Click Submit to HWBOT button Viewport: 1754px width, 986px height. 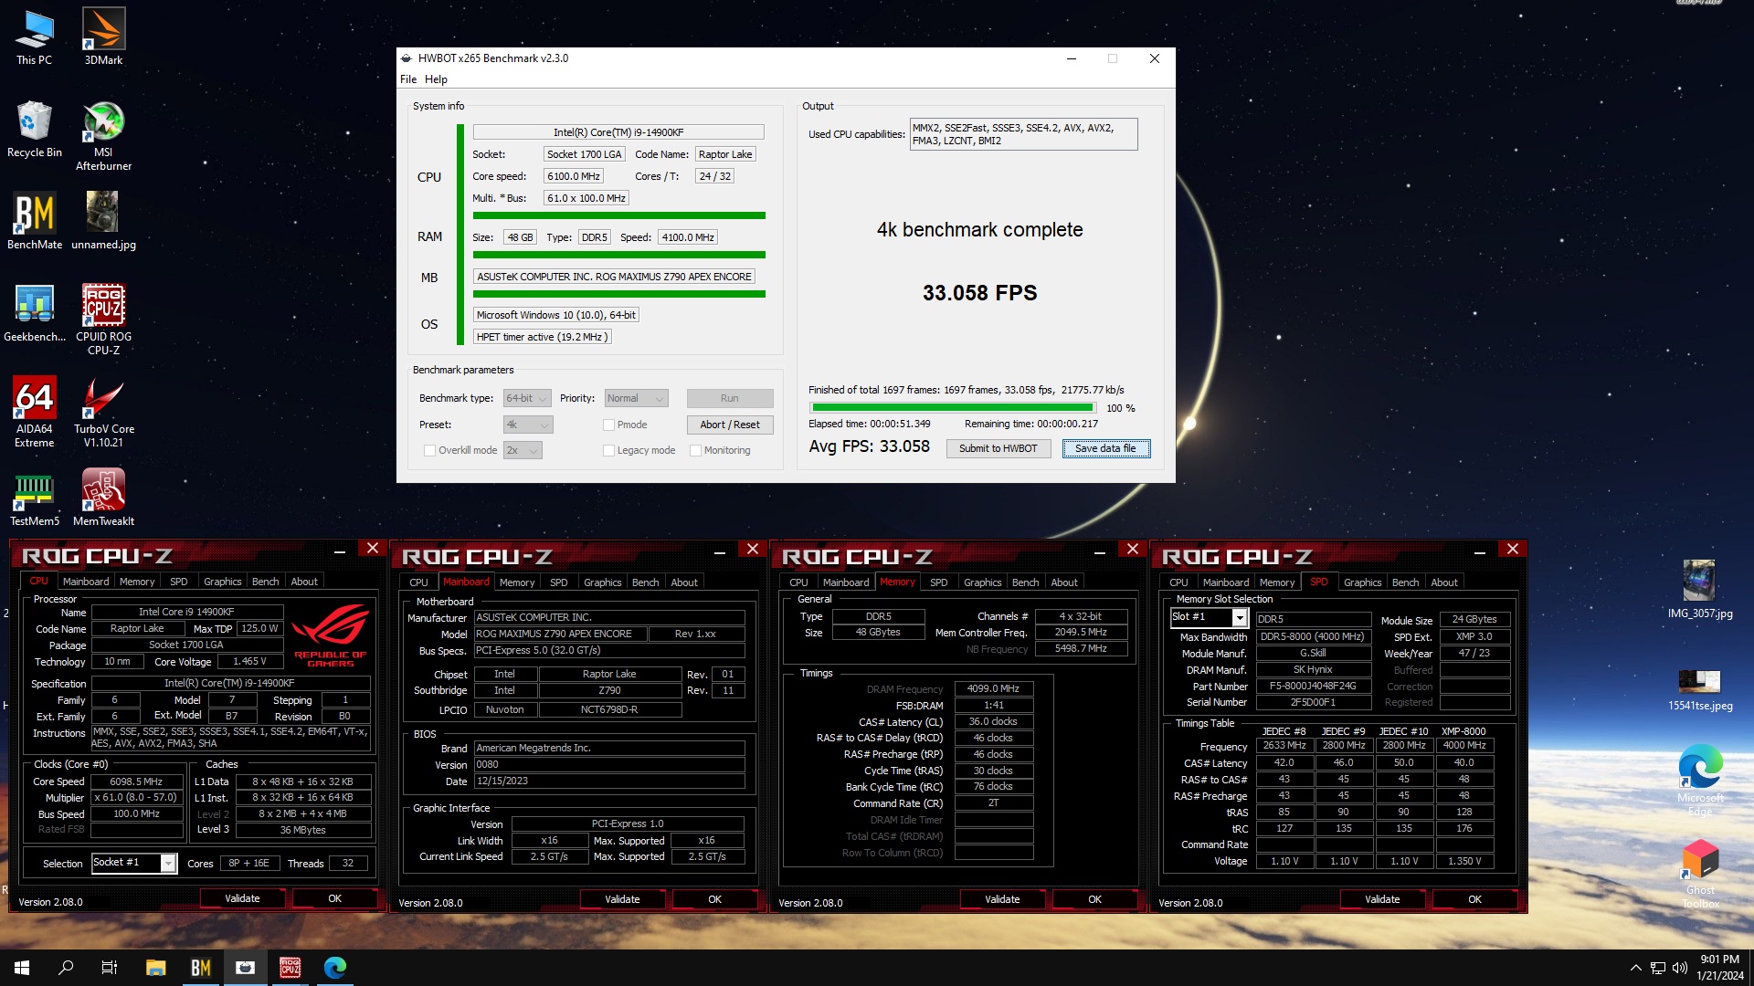pyautogui.click(x=998, y=448)
